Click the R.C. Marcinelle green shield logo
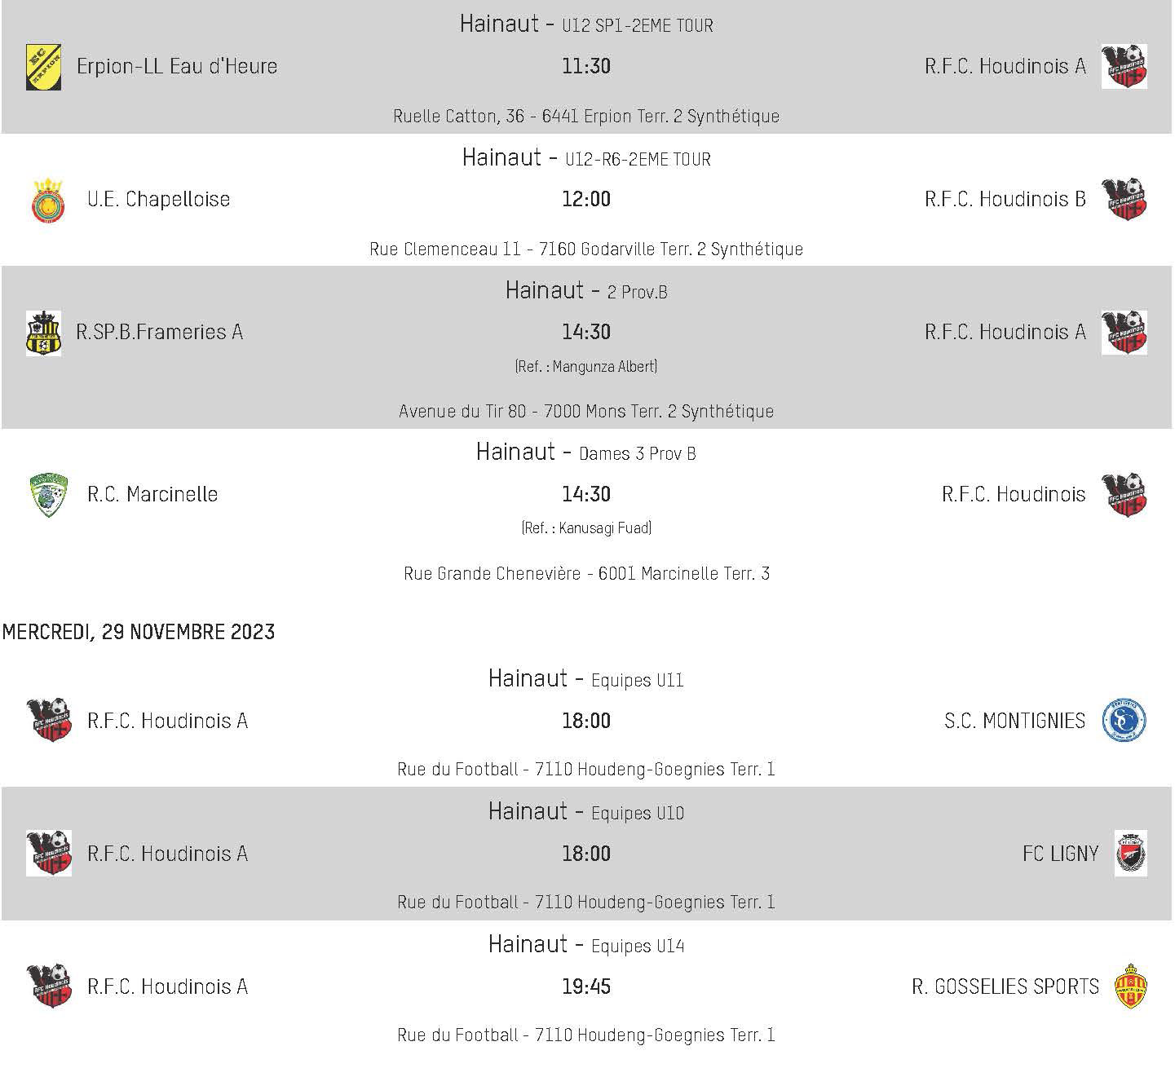Screen dimensions: 1175x1077 click(x=49, y=495)
